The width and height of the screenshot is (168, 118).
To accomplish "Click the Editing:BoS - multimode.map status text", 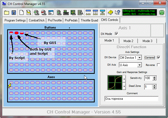I will click(139, 11).
